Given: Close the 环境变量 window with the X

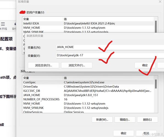Looking at the screenshot, I should (x=160, y=2).
